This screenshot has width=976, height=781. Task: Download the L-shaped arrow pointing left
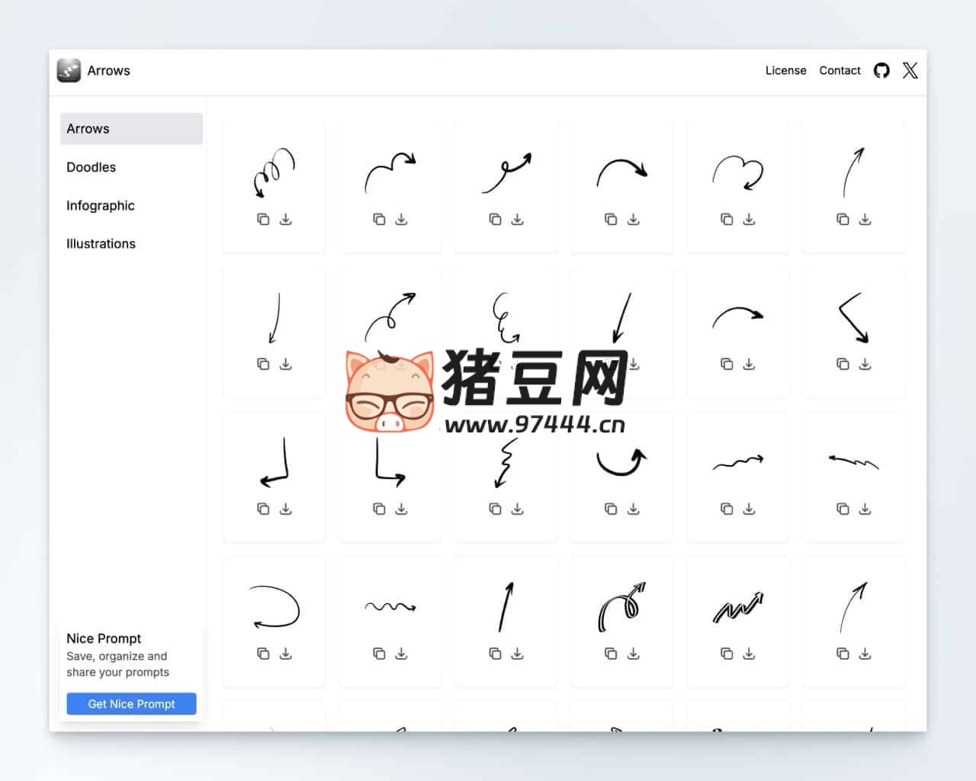pos(286,509)
